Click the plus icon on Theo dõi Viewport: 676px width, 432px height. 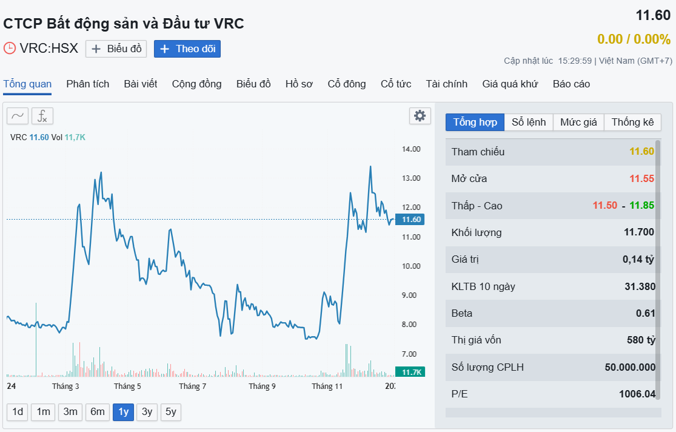click(x=164, y=49)
